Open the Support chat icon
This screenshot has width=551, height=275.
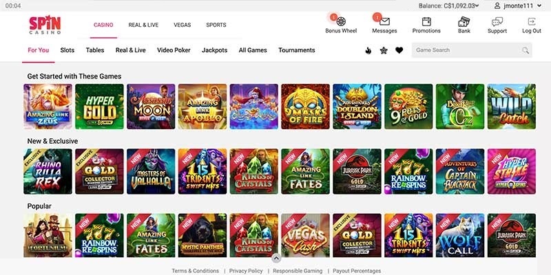(497, 22)
